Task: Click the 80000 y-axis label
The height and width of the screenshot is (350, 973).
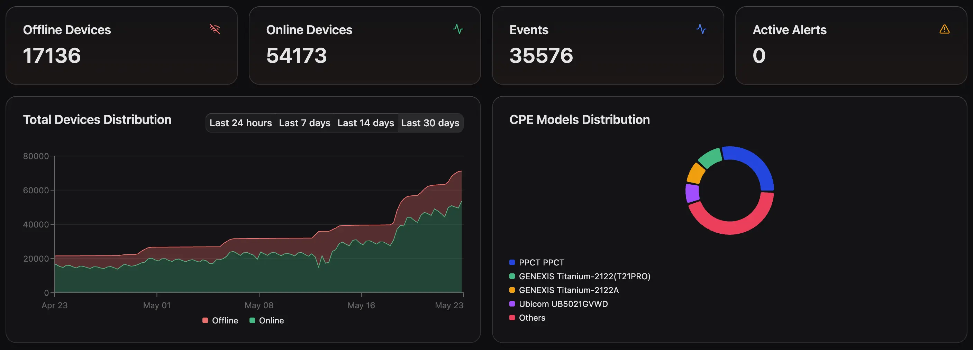Action: tap(36, 156)
